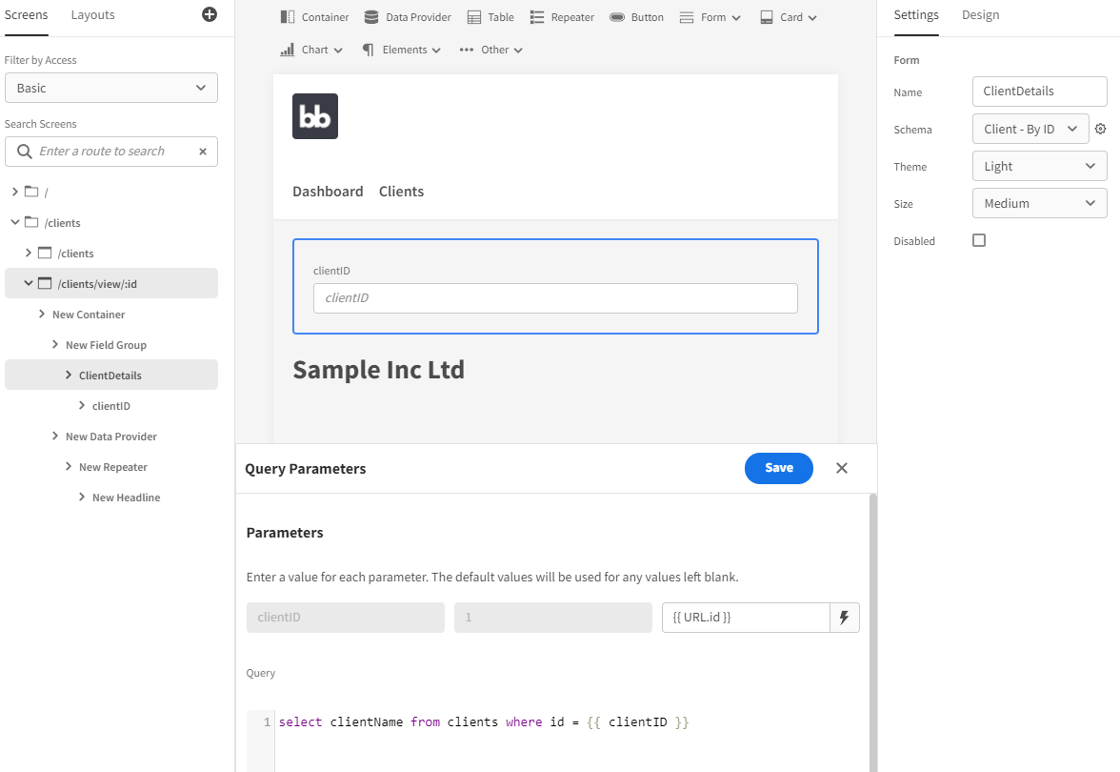The width and height of the screenshot is (1120, 772).
Task: Click the Repeater component icon
Action: [537, 17]
